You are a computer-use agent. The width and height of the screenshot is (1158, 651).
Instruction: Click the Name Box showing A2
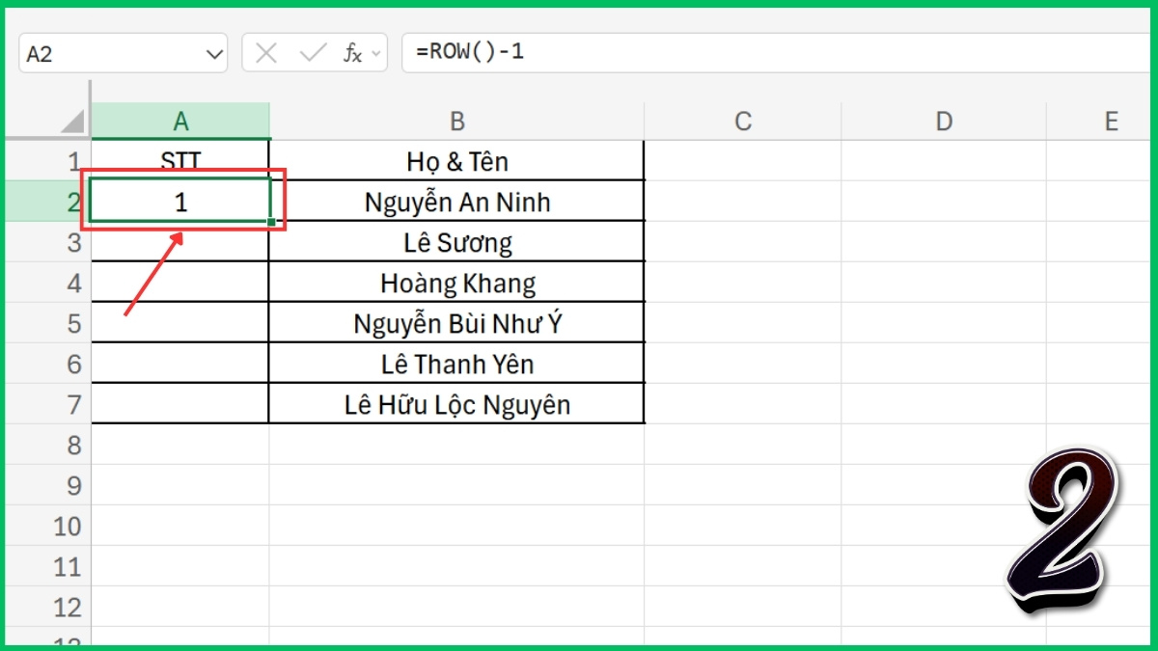123,54
